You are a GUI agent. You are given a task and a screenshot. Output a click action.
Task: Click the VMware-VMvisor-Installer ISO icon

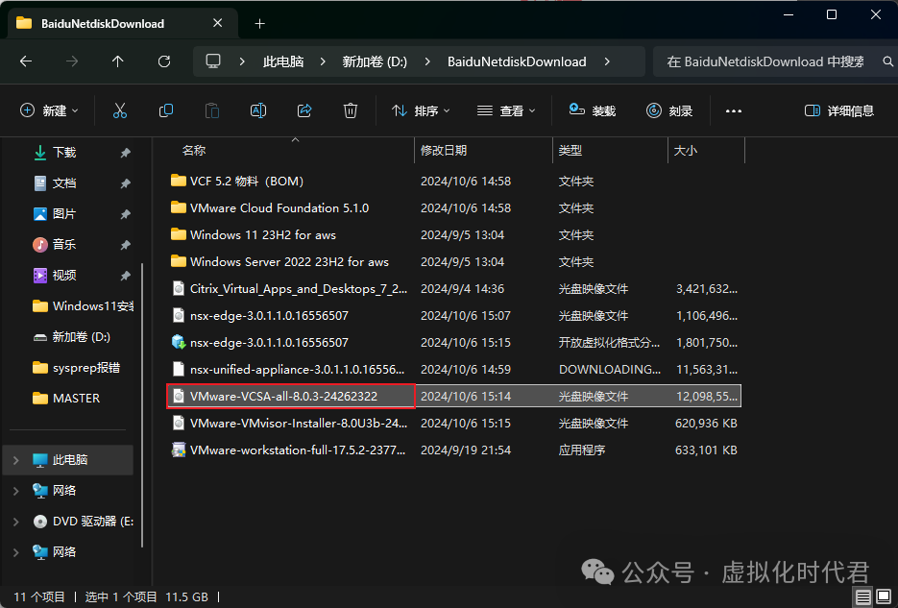pyautogui.click(x=179, y=423)
